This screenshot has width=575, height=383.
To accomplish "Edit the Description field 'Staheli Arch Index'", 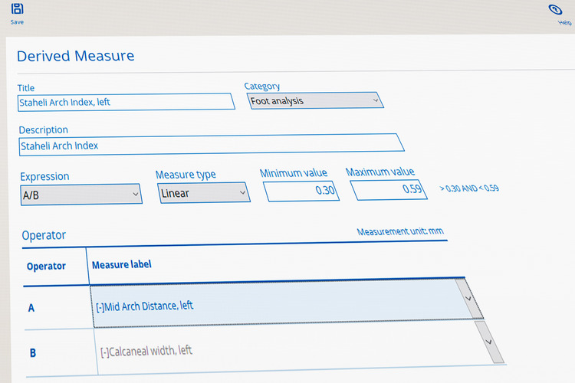I will [212, 145].
